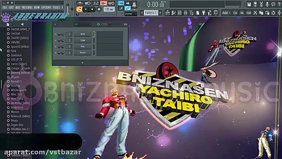Mute the Kick channel green light
The image size is (282, 159).
pos(56,34)
